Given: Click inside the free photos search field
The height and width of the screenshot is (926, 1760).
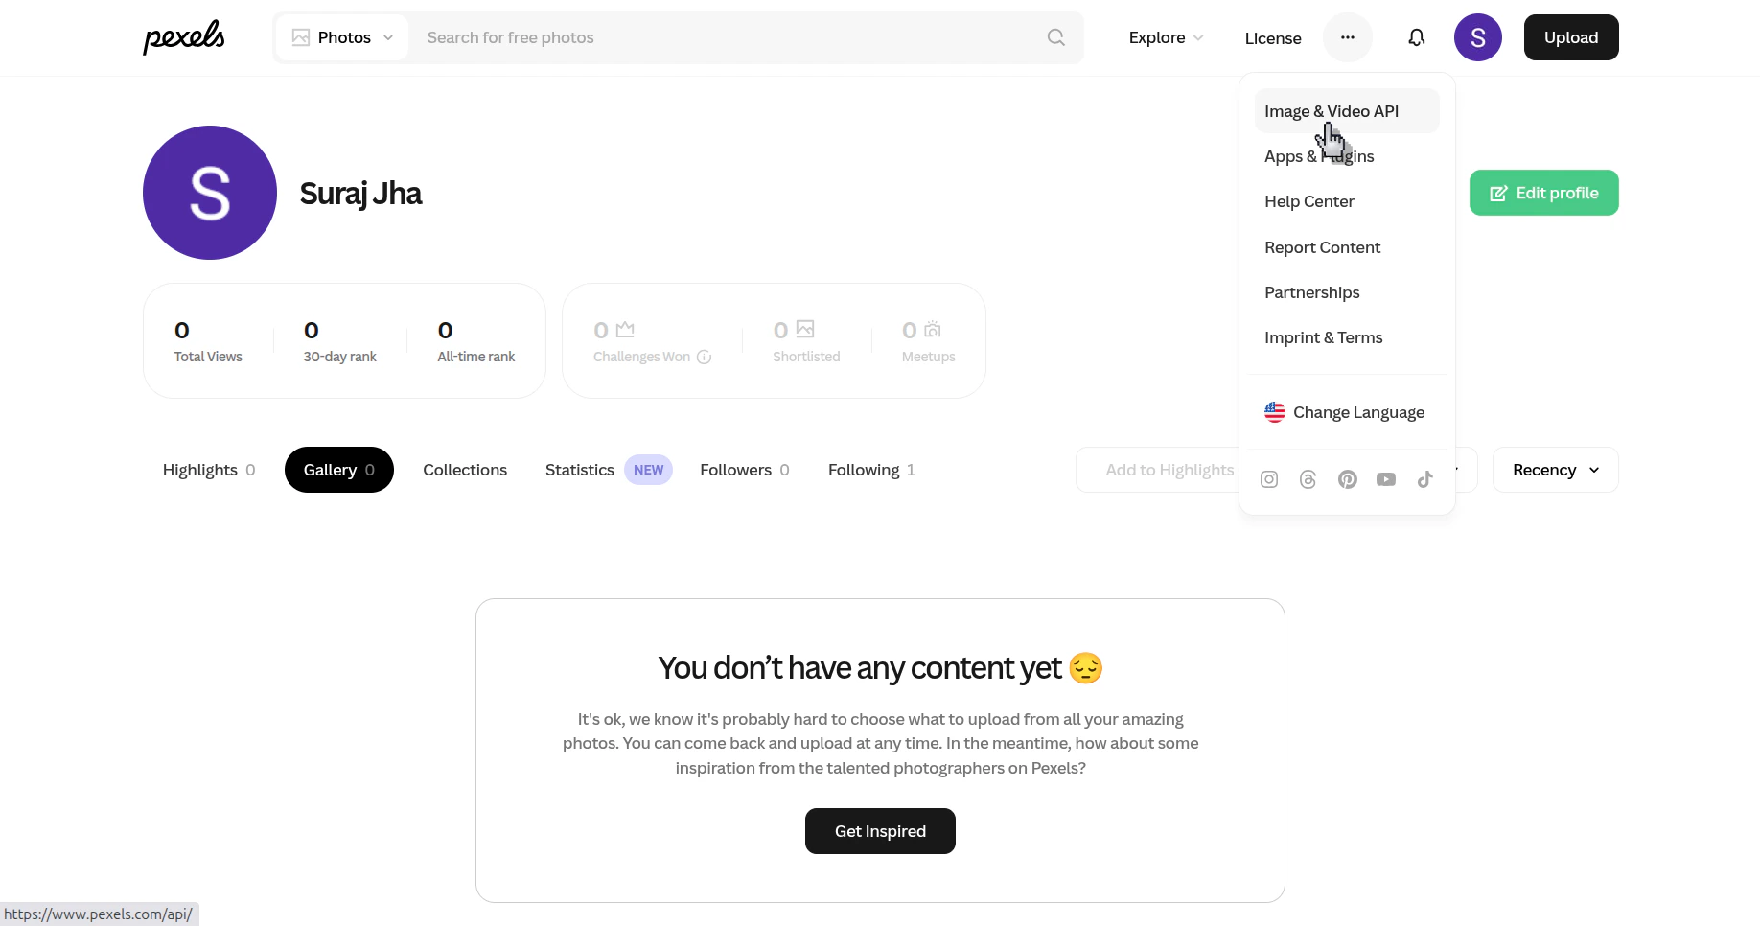Looking at the screenshot, I should 671,37.
